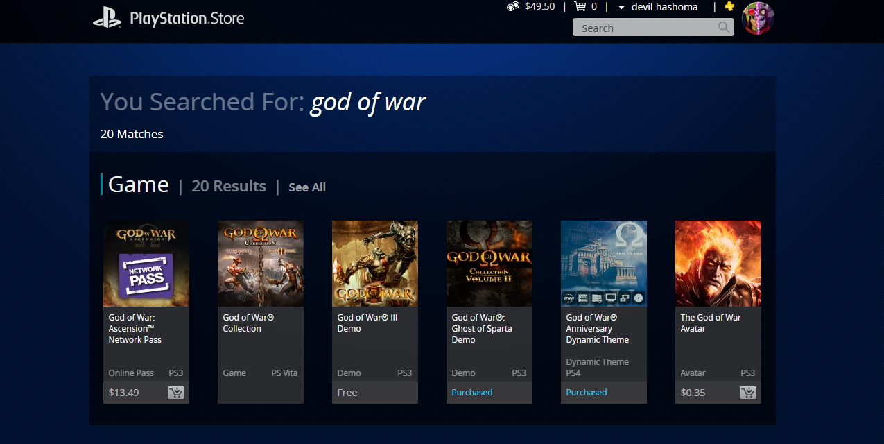The height and width of the screenshot is (444, 884).
Task: Click The God of War Avatar title
Action: (711, 323)
